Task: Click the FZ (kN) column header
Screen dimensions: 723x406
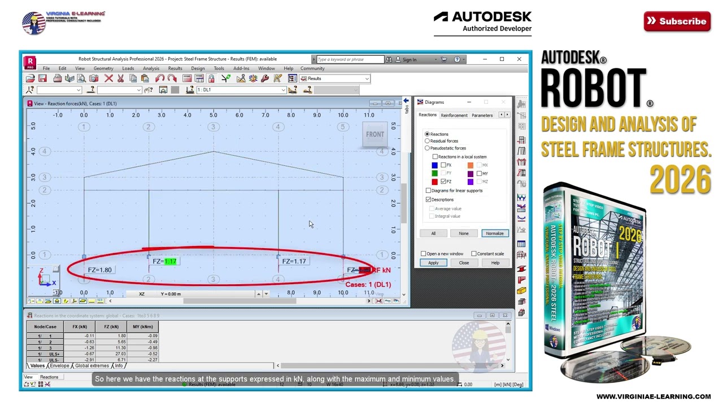Action: pos(111,327)
